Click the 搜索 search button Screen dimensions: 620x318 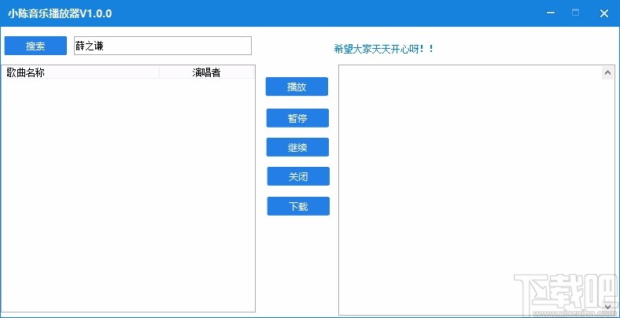click(35, 46)
